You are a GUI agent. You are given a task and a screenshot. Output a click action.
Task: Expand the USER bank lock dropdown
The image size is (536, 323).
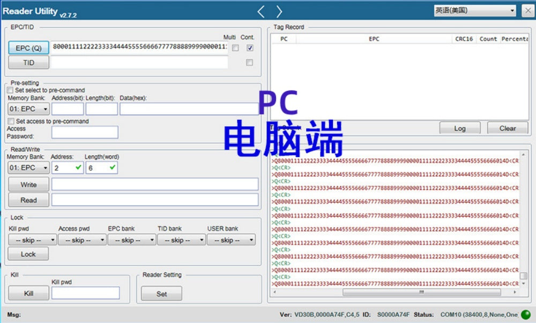[x=231, y=240]
